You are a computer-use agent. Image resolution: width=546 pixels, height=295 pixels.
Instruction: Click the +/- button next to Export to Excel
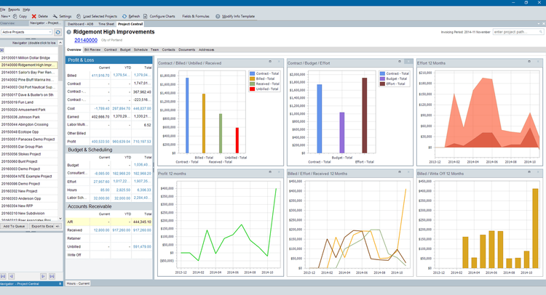point(58,226)
